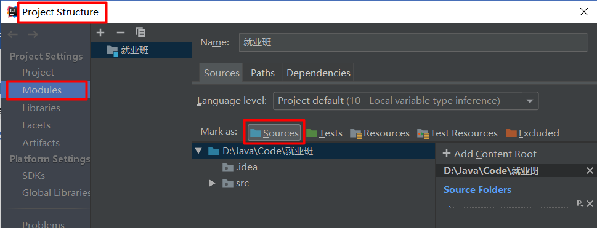Close the Project Structure dialog
Image resolution: width=597 pixels, height=228 pixels.
[583, 12]
